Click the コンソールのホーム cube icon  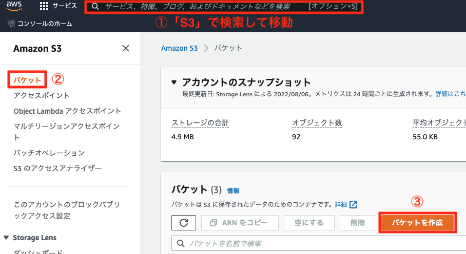(x=11, y=24)
